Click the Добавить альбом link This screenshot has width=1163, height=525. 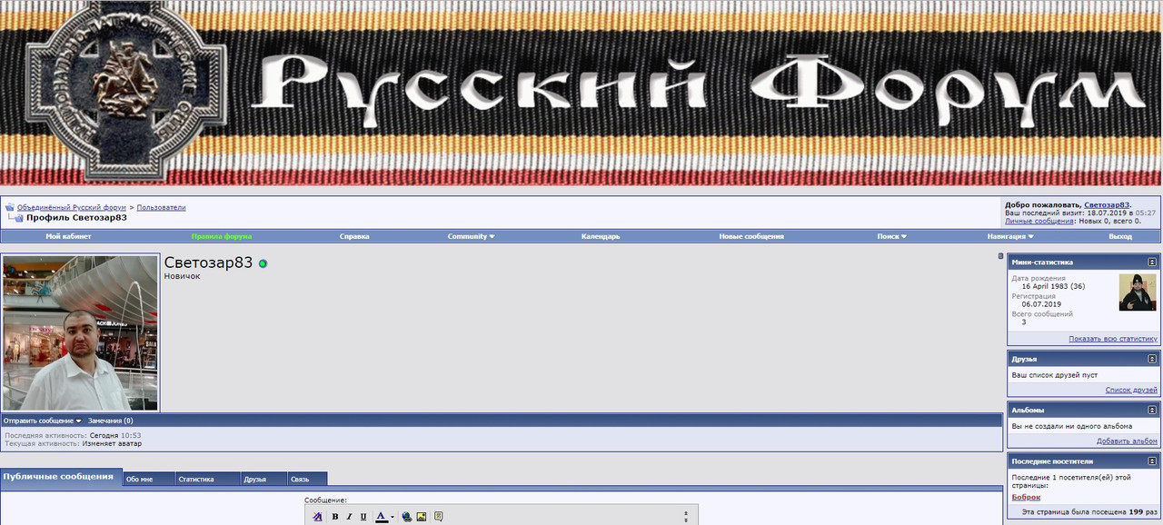tap(1127, 441)
